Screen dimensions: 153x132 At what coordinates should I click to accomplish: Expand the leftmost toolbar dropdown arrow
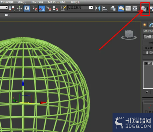point(6,8)
